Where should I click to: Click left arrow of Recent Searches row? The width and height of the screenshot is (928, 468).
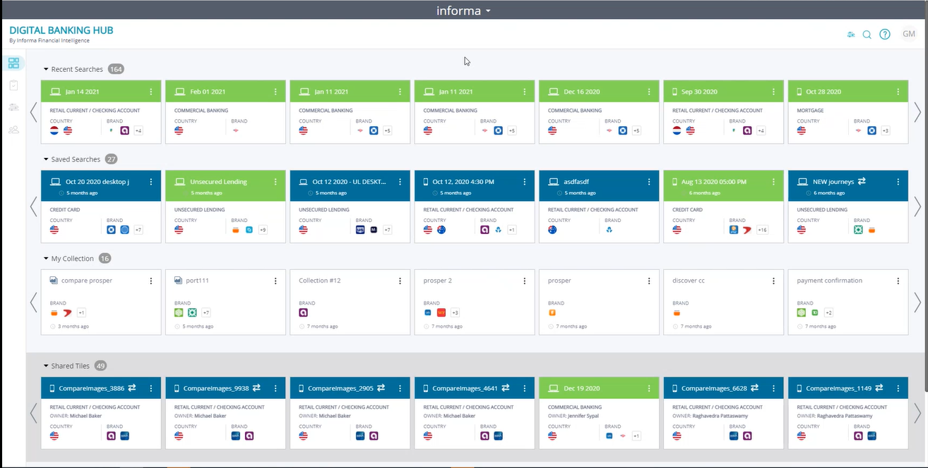33,112
